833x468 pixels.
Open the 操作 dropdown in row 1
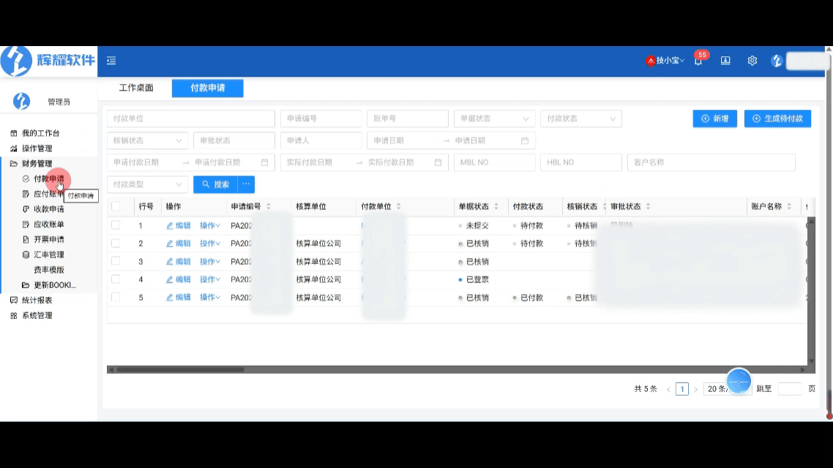(x=210, y=225)
